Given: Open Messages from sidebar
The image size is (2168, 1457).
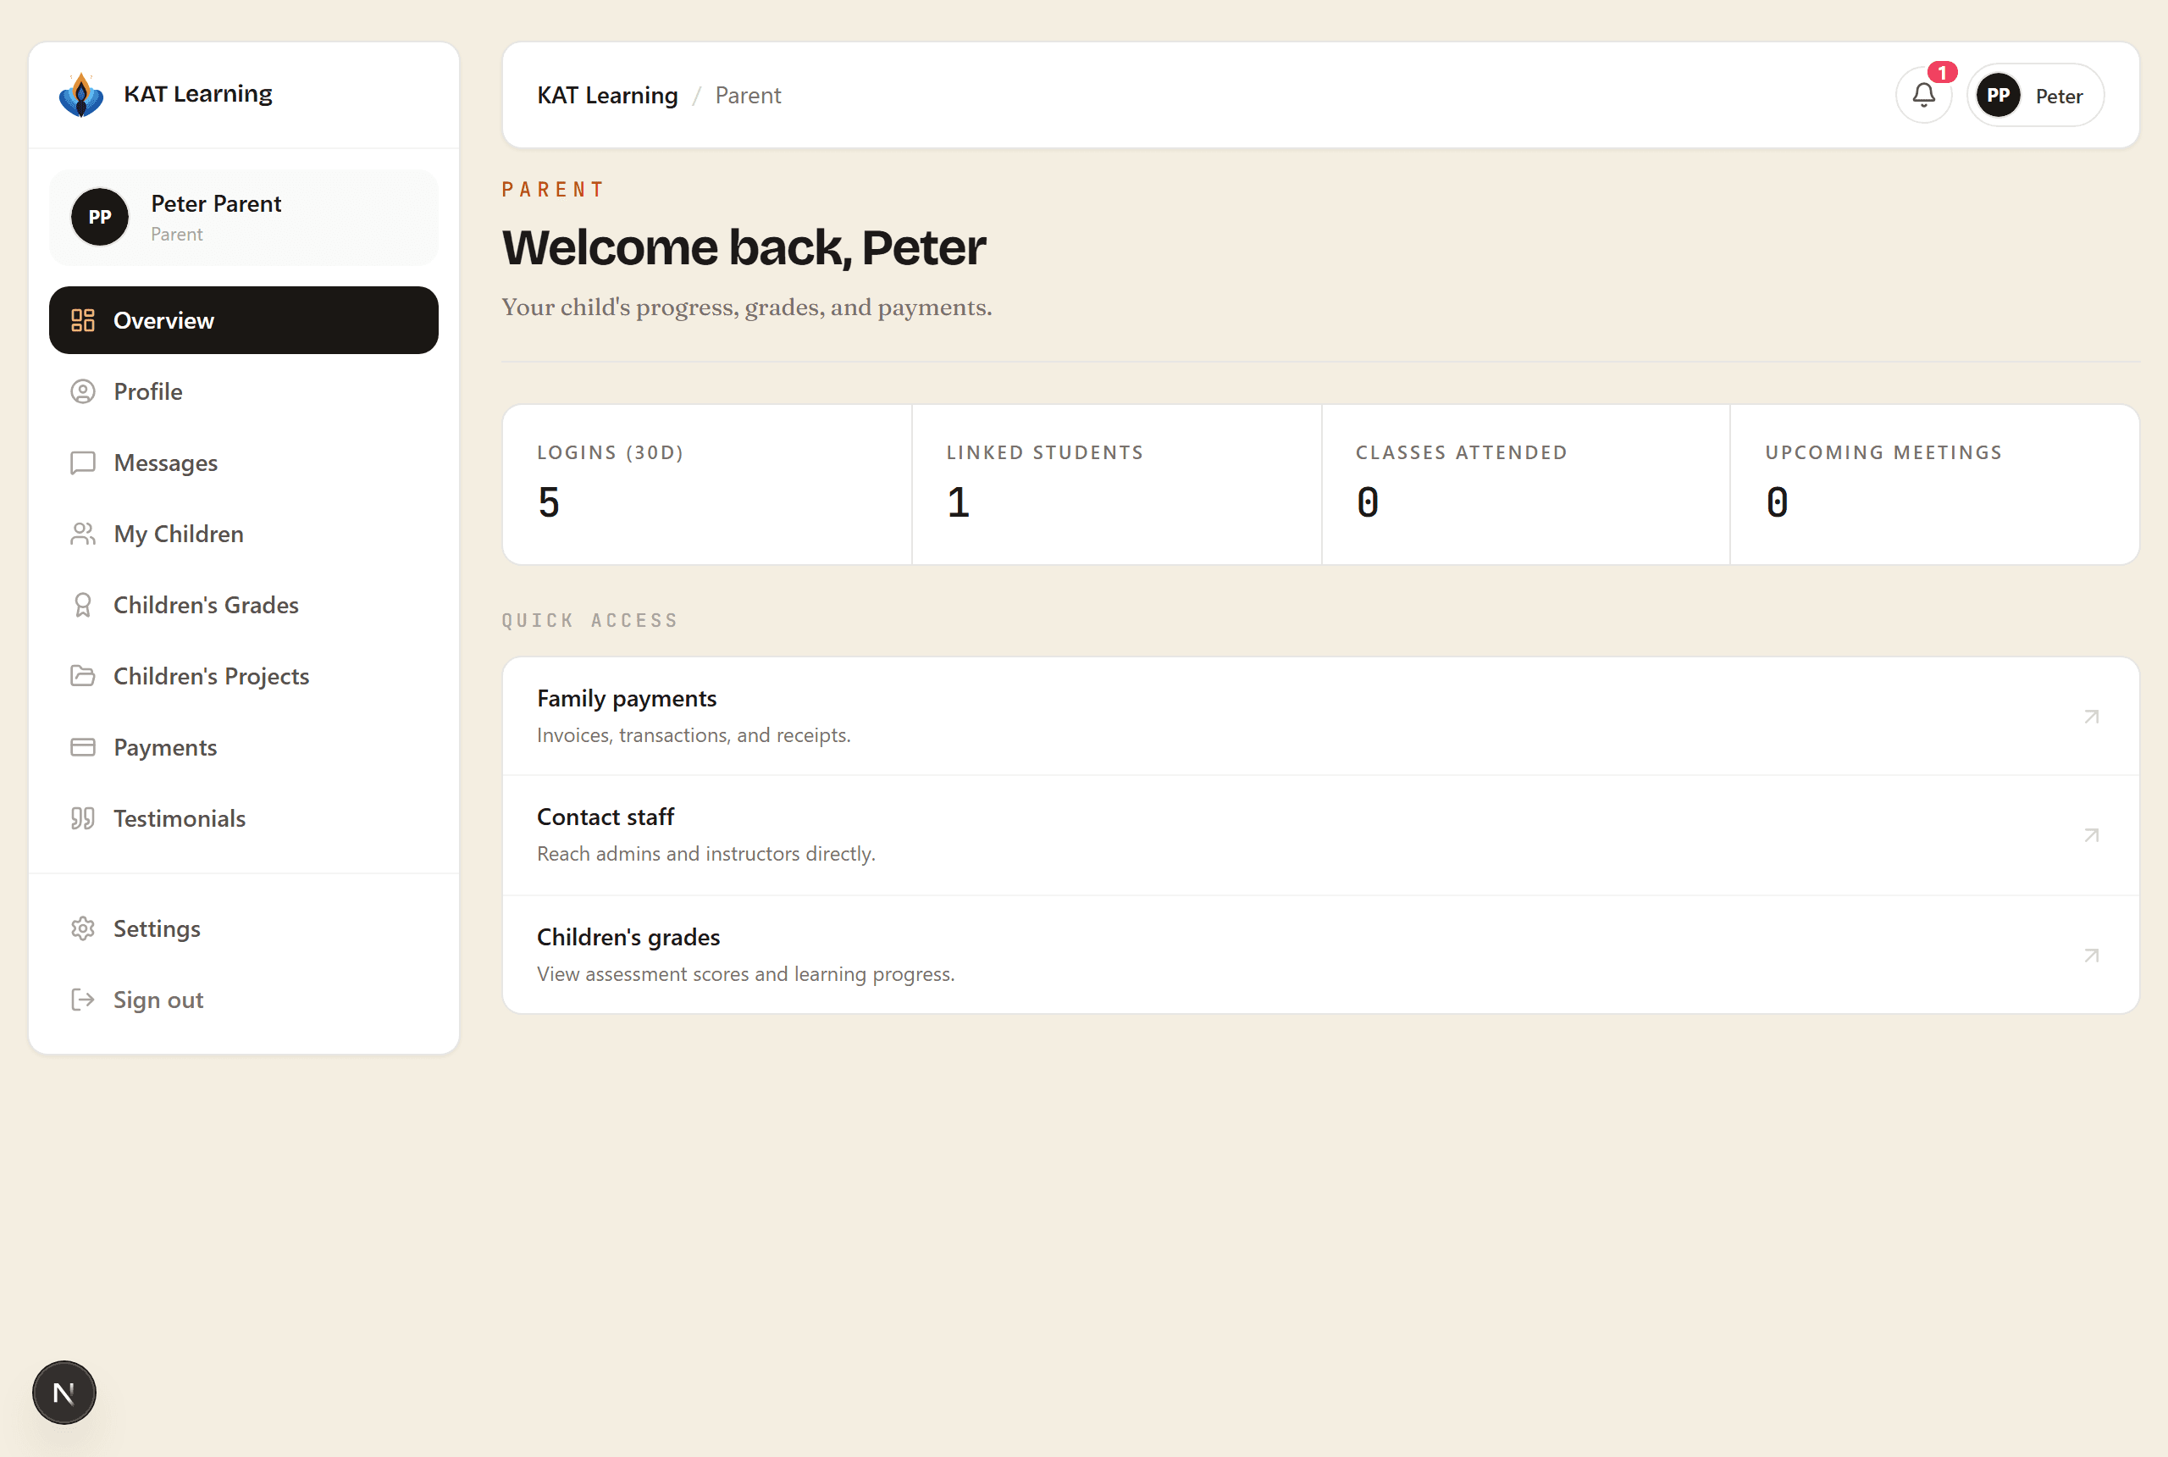Looking at the screenshot, I should tap(243, 463).
